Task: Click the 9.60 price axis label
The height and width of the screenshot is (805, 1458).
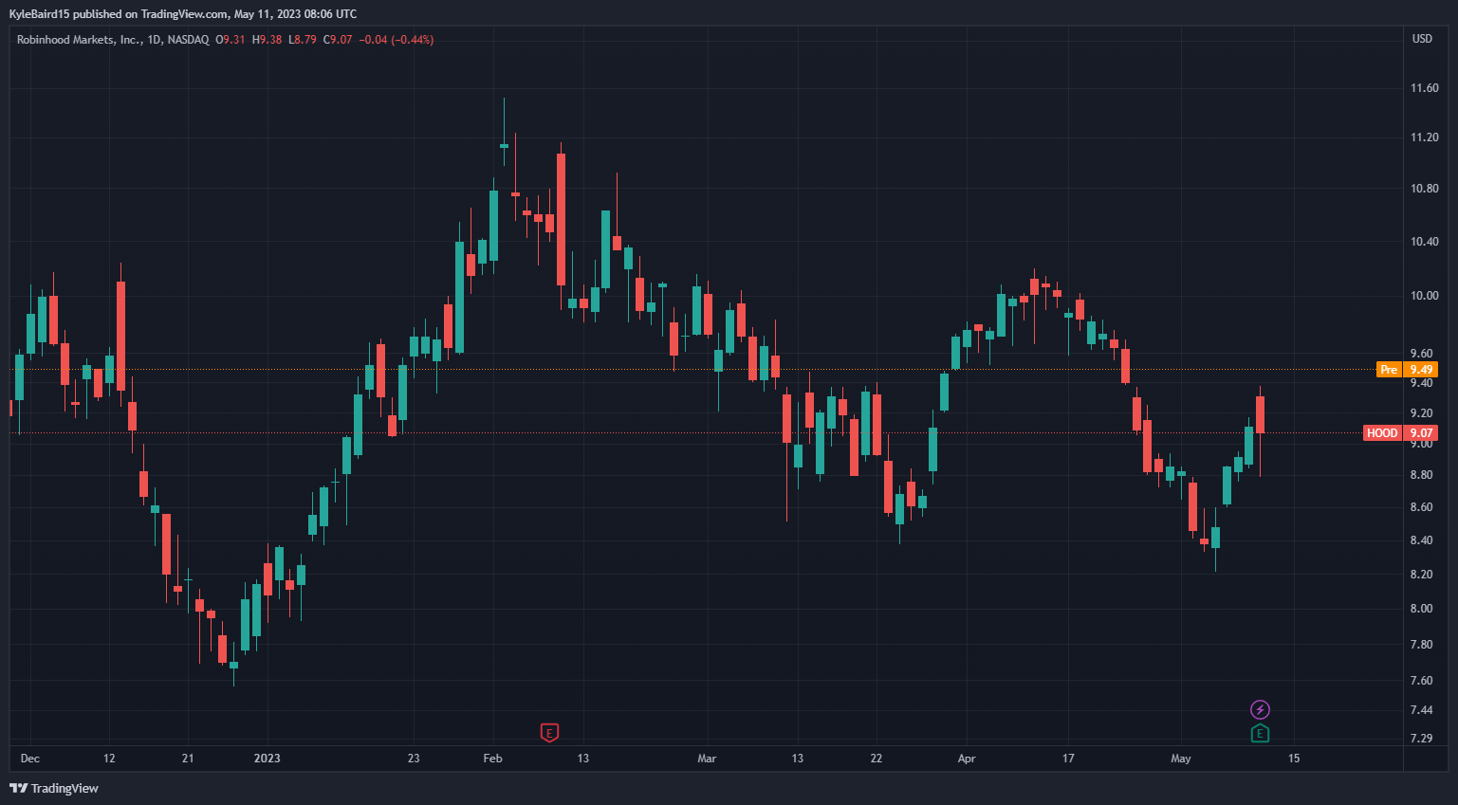Action: point(1422,354)
